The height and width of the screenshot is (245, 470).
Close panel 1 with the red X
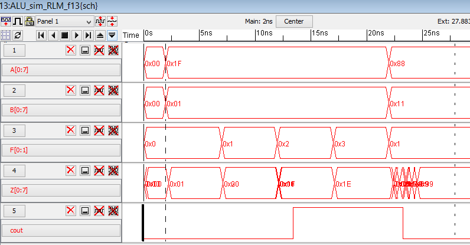tap(71, 50)
